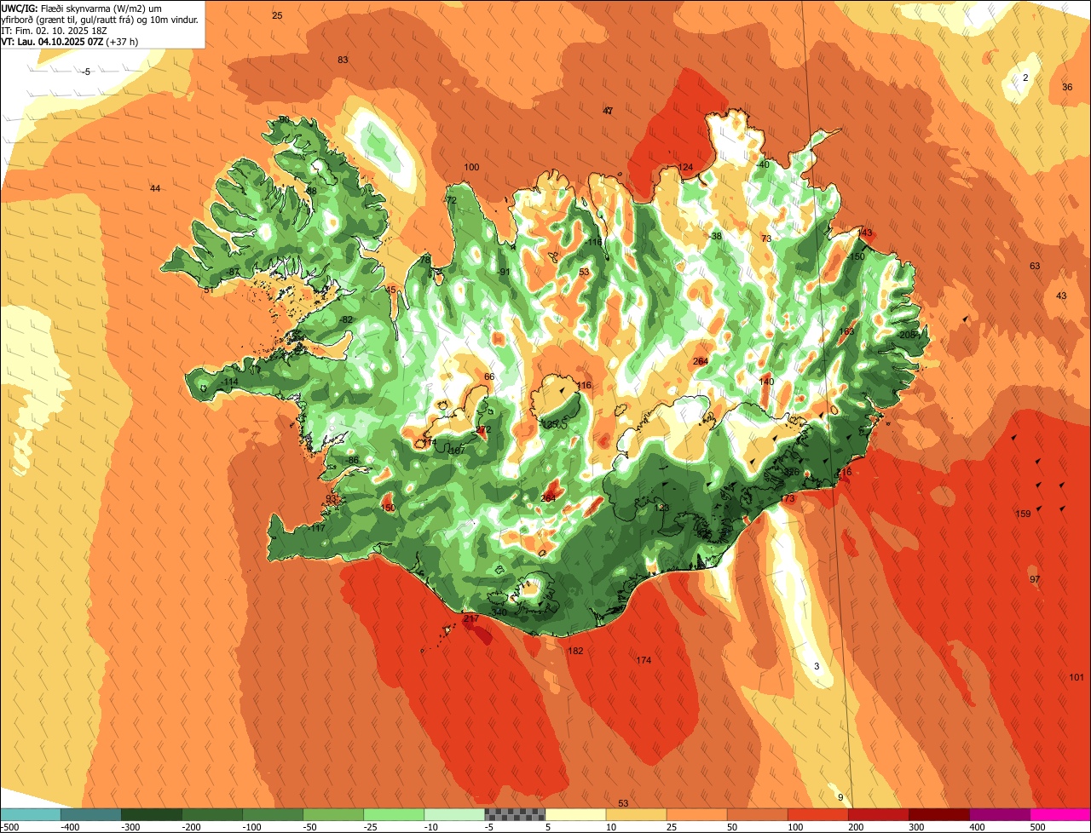Viewport: 1091px width, 833px height.
Task: Click the map value 97
Action: pyautogui.click(x=1035, y=579)
